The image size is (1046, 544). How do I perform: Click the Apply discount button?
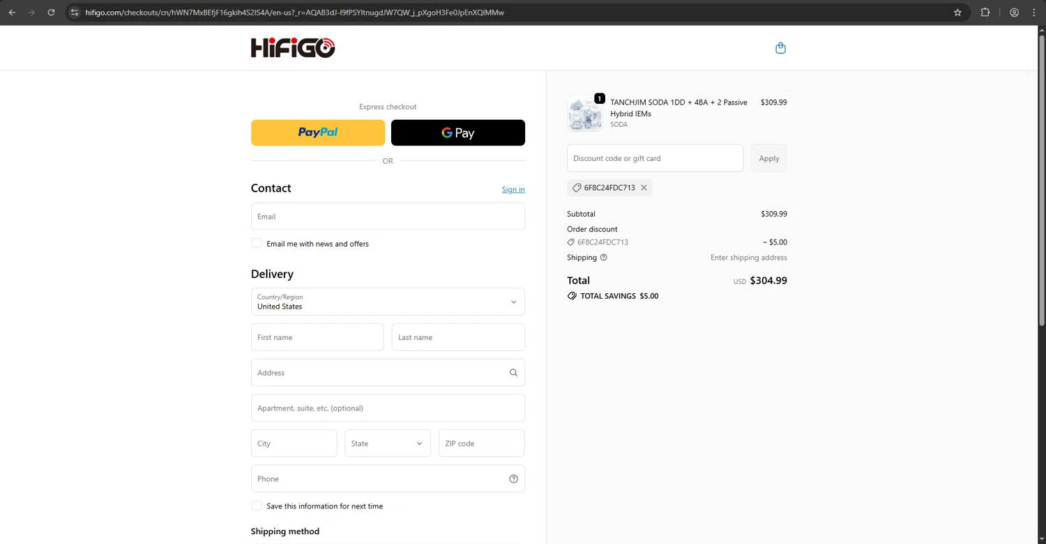(x=769, y=158)
